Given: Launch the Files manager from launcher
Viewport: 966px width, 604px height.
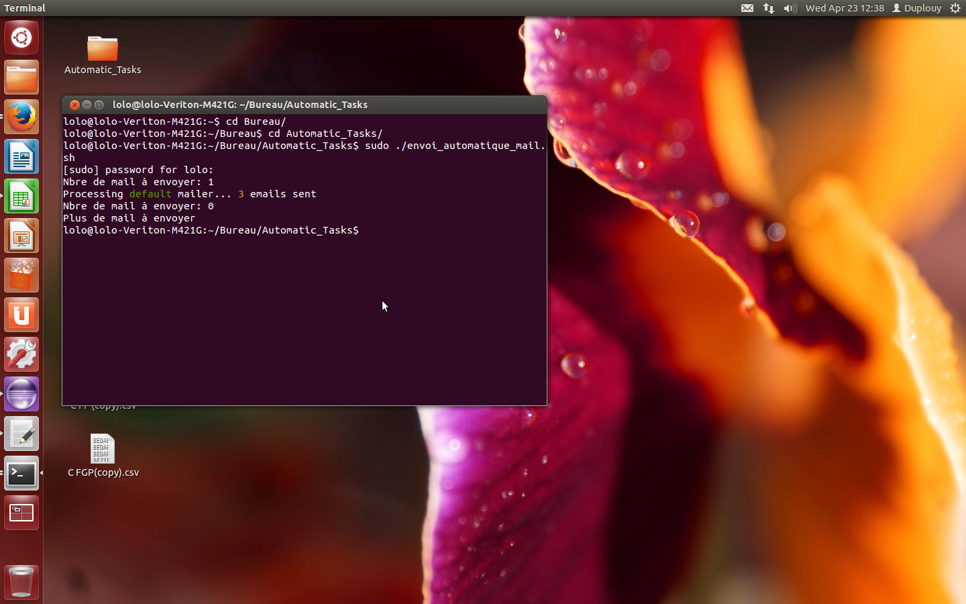Looking at the screenshot, I should tap(21, 78).
